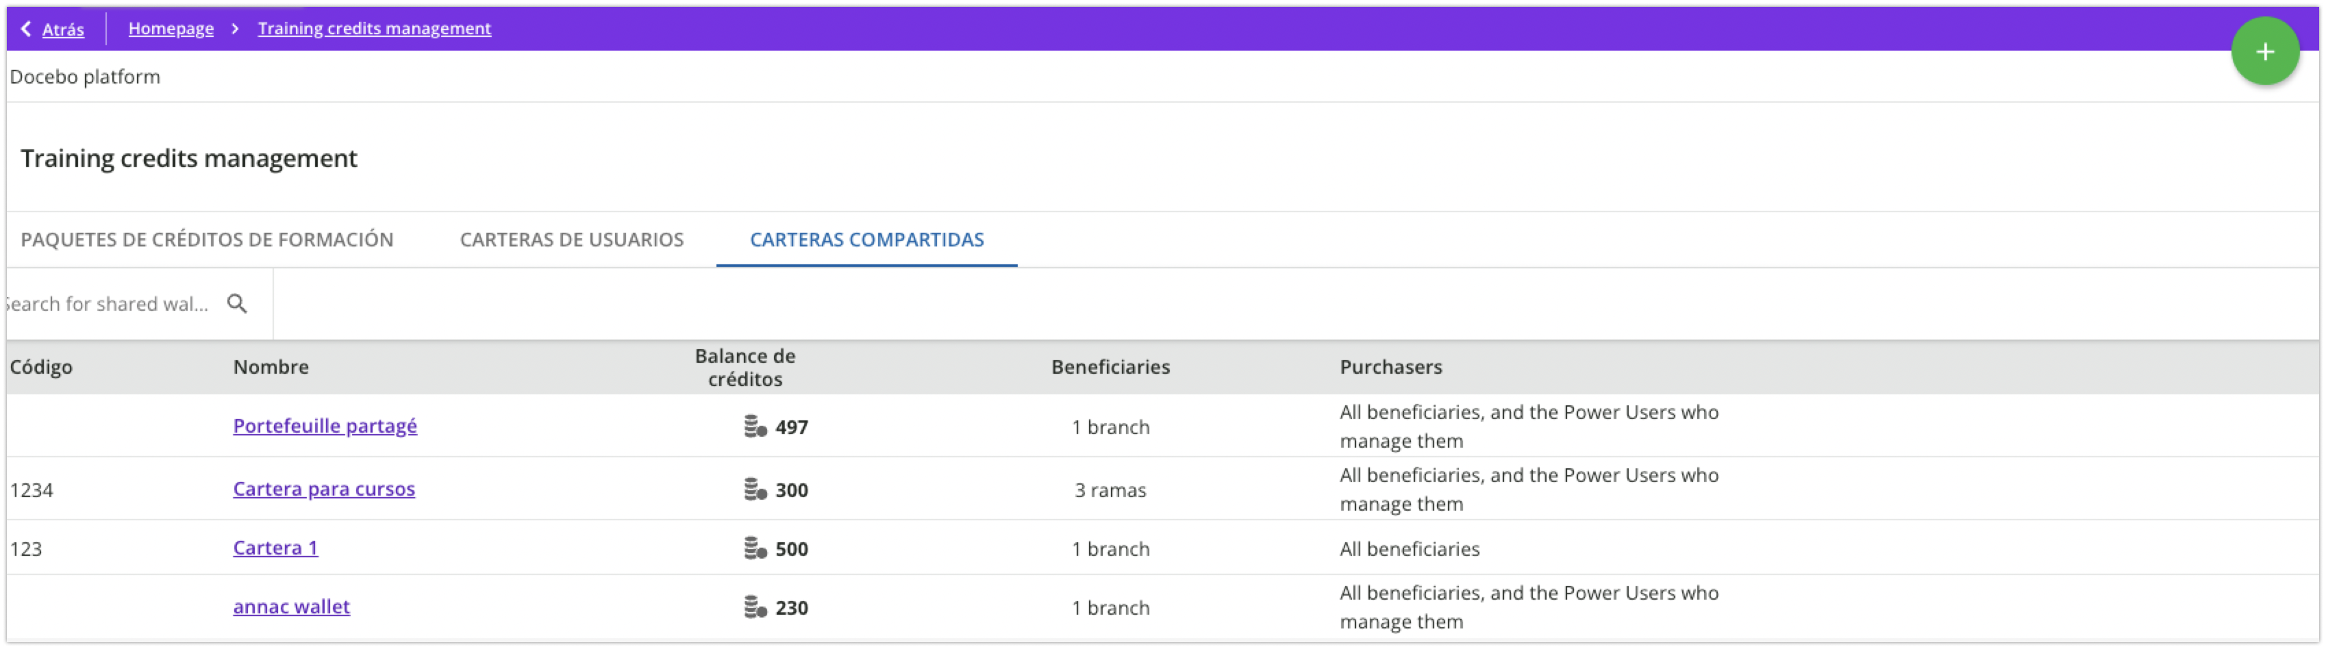Screen dimensions: 2326x649
Task: Click coin icon in annac wallet row
Action: coord(755,607)
